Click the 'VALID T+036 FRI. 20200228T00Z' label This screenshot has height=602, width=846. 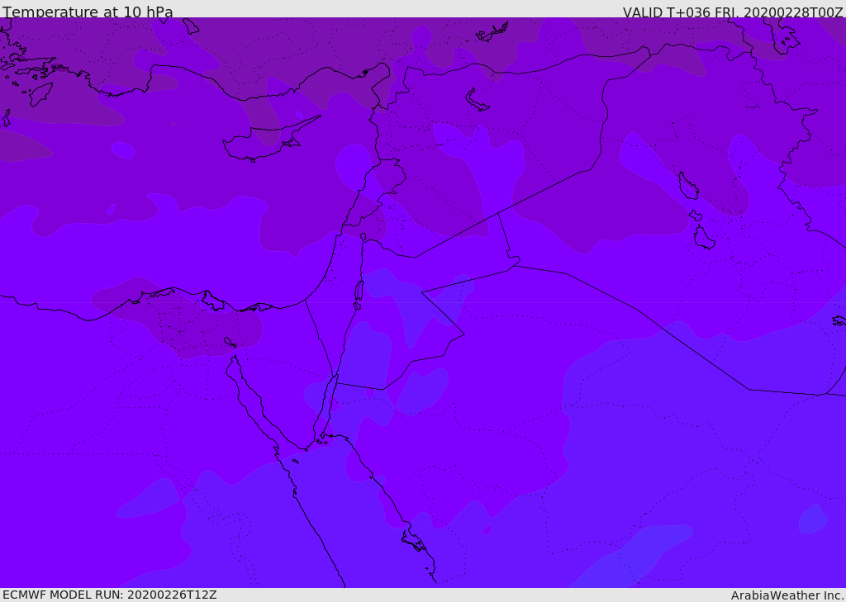tap(733, 12)
